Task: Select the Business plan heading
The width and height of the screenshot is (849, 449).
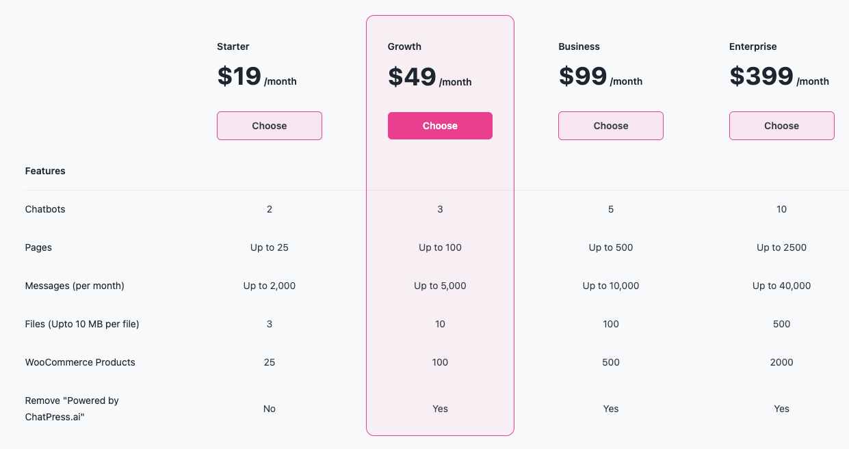Action: 579,46
